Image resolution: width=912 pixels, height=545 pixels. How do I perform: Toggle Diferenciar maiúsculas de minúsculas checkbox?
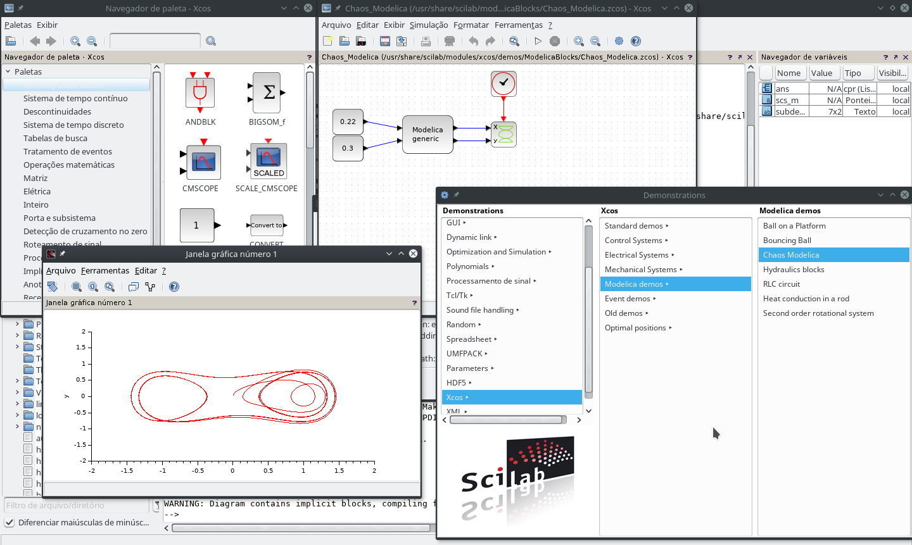click(x=9, y=522)
